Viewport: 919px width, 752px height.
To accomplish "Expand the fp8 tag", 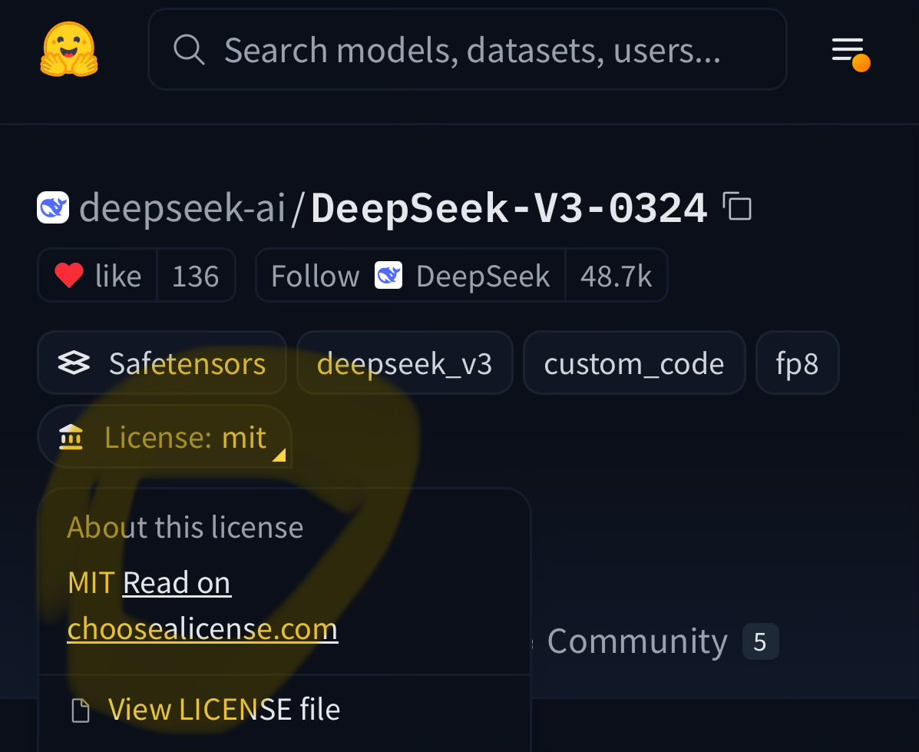I will (x=797, y=363).
